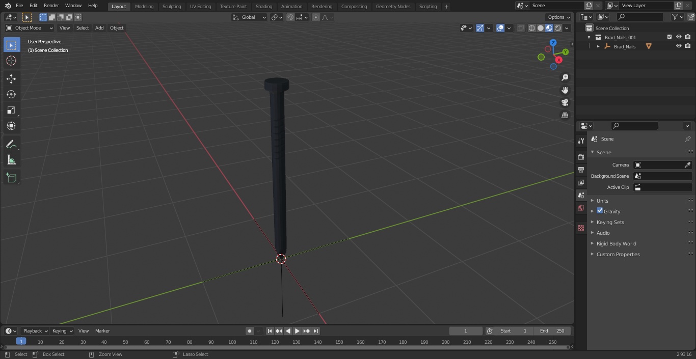Select the Select Box tool
Screen dimensions: 696x359
click(11, 45)
